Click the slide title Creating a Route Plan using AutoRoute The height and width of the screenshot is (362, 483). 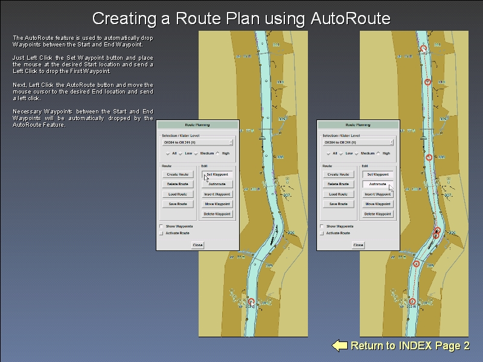pos(241,19)
